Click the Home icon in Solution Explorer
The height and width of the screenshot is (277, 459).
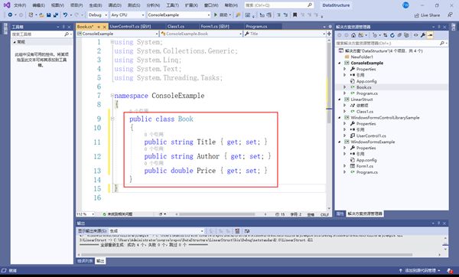click(353, 35)
